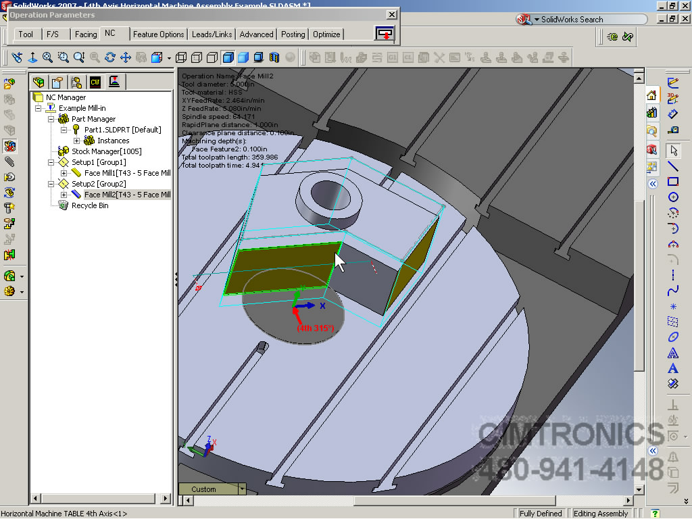Toggle the Section View tool
This screenshot has height=519, width=692.
click(x=274, y=57)
